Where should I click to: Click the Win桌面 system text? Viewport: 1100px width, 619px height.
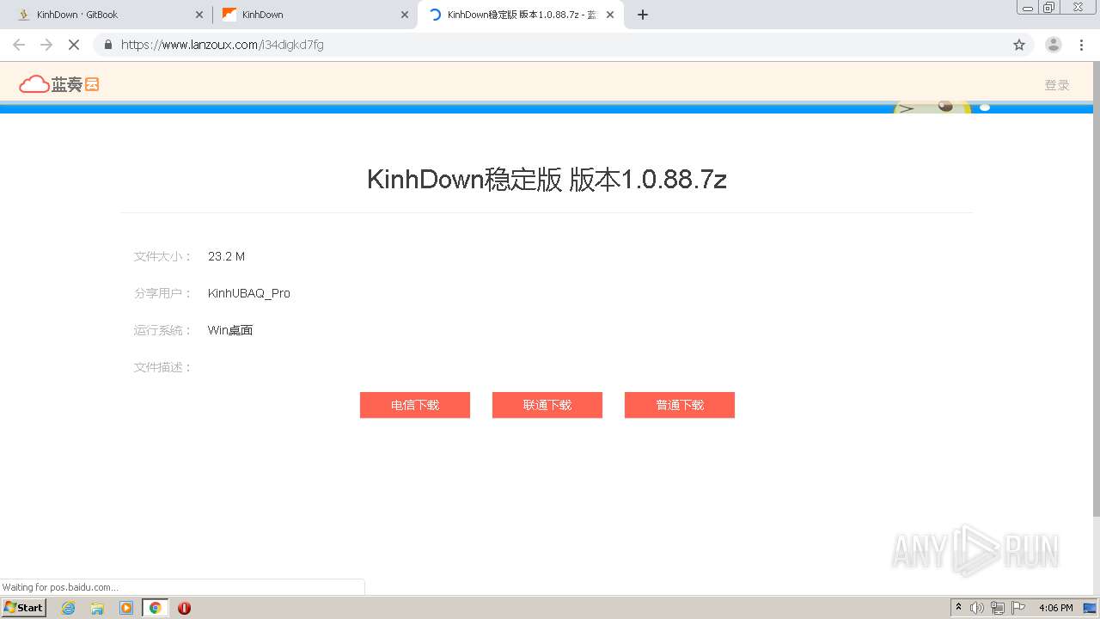tap(230, 330)
